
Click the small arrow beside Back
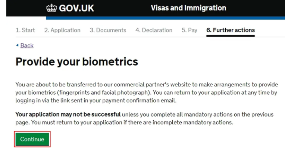point(17,45)
